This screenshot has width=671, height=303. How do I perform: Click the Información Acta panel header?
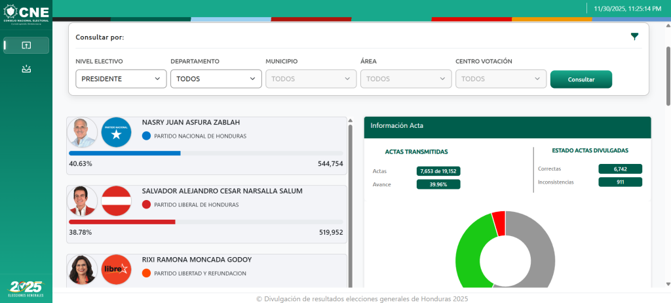(507, 126)
